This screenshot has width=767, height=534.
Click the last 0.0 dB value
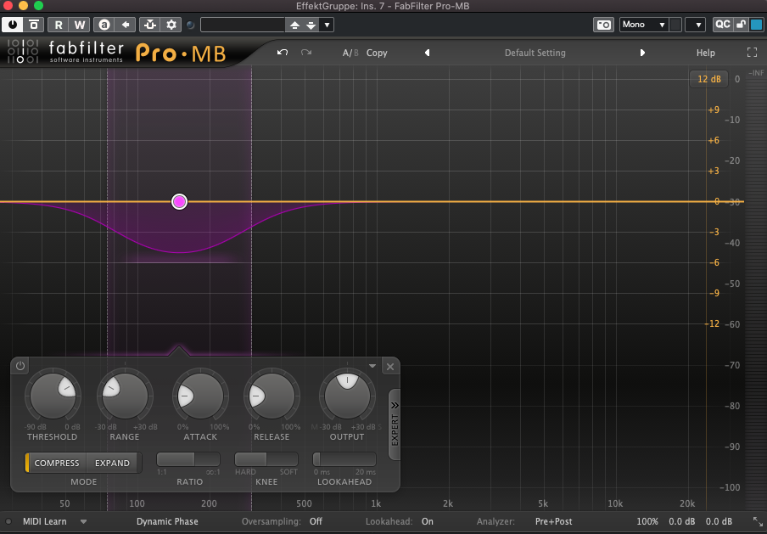click(719, 522)
